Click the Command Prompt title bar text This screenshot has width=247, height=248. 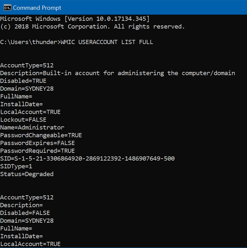37,8
